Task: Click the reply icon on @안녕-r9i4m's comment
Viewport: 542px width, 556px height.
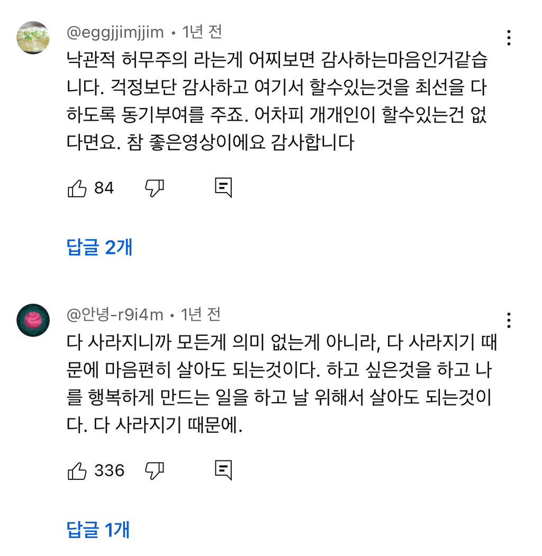Action: tap(223, 469)
